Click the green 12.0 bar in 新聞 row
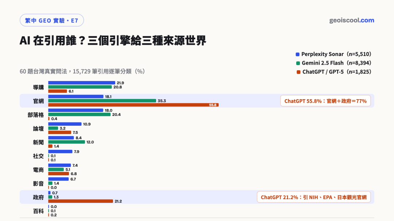 67,142
